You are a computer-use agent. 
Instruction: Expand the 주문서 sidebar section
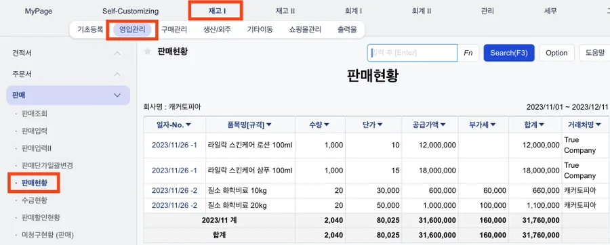117,74
